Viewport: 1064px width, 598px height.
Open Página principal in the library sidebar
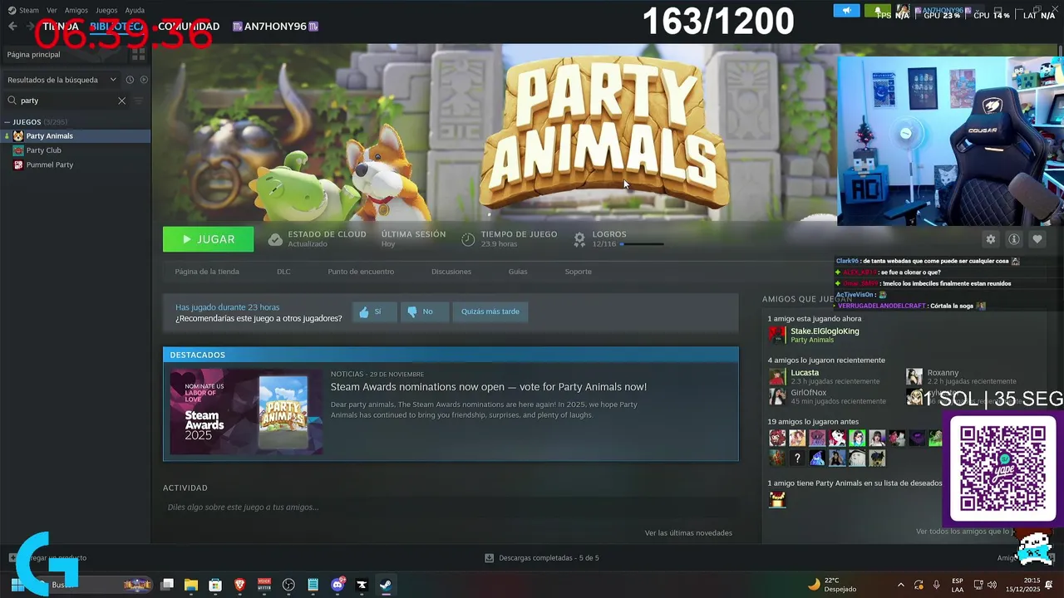(33, 54)
